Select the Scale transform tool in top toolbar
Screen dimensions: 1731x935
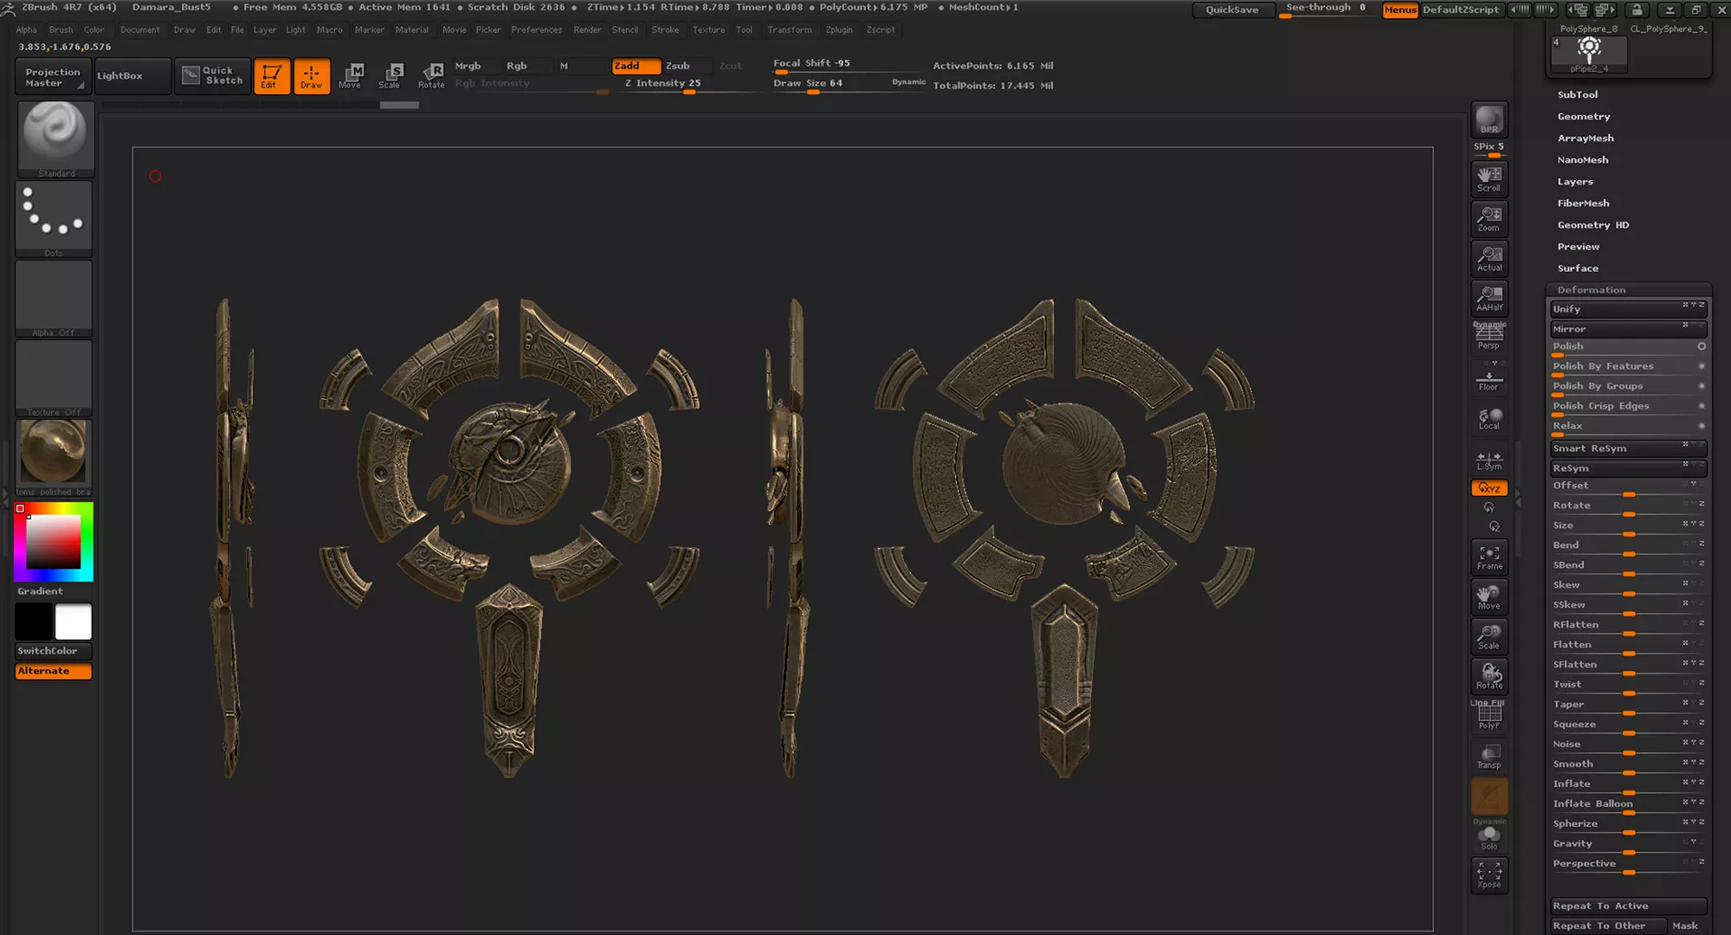point(391,75)
